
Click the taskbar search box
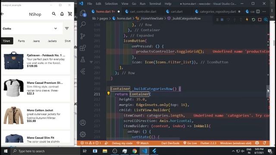[x=45, y=151]
